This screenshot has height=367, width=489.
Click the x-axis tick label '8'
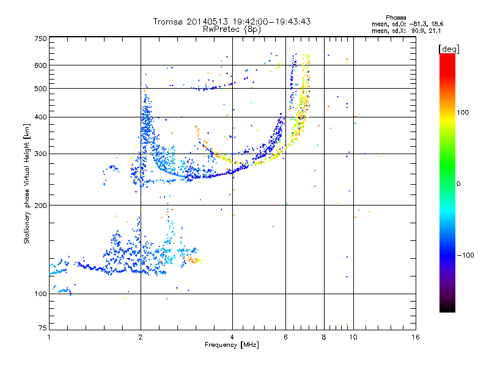tap(324, 337)
